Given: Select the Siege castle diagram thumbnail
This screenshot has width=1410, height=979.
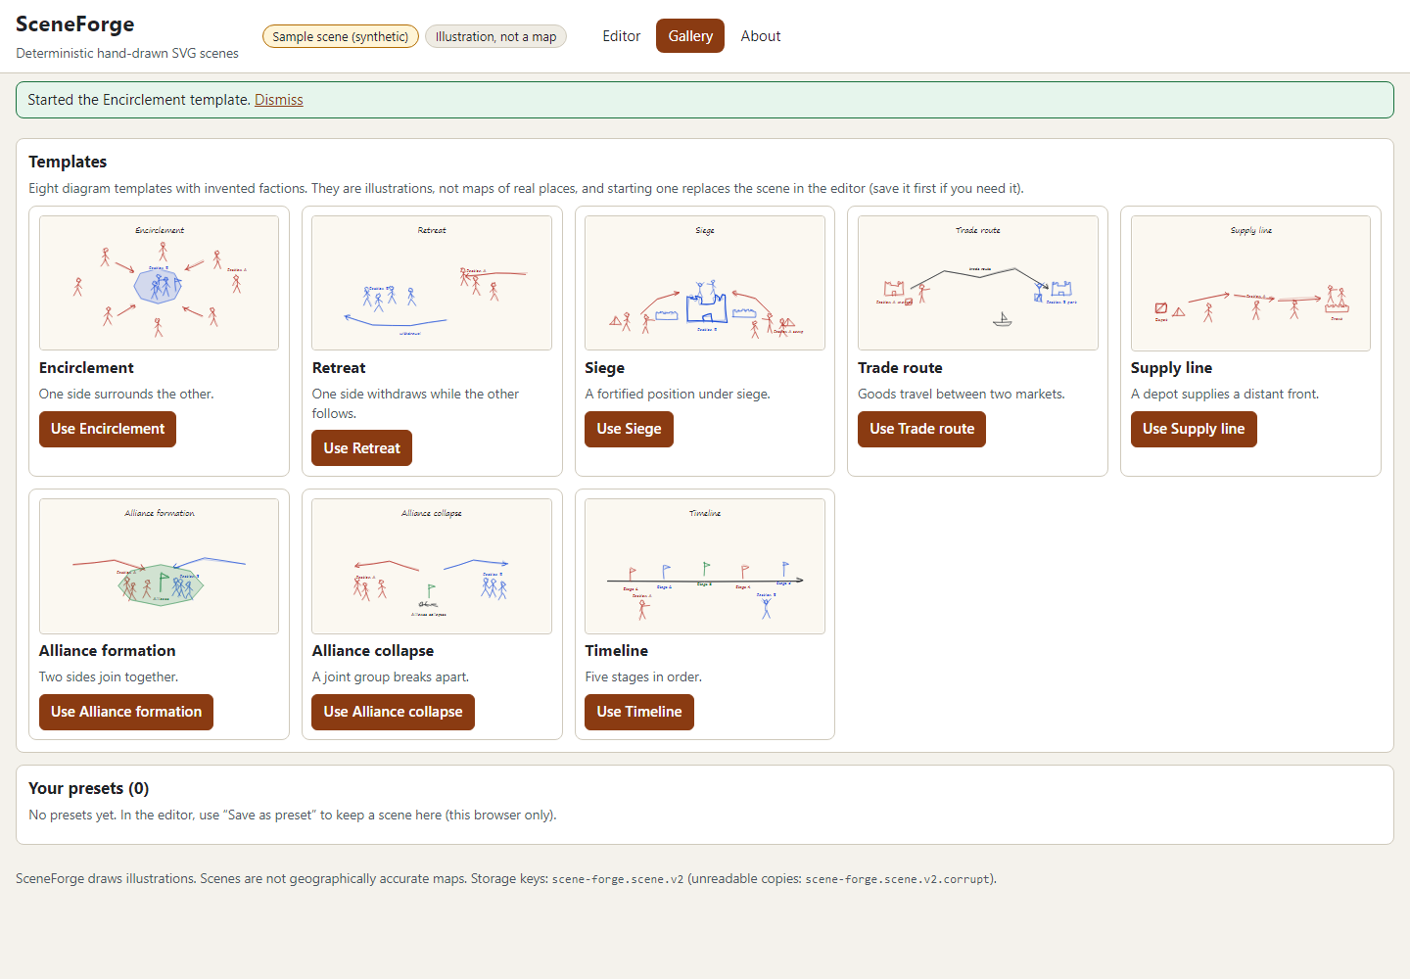Looking at the screenshot, I should 705,283.
